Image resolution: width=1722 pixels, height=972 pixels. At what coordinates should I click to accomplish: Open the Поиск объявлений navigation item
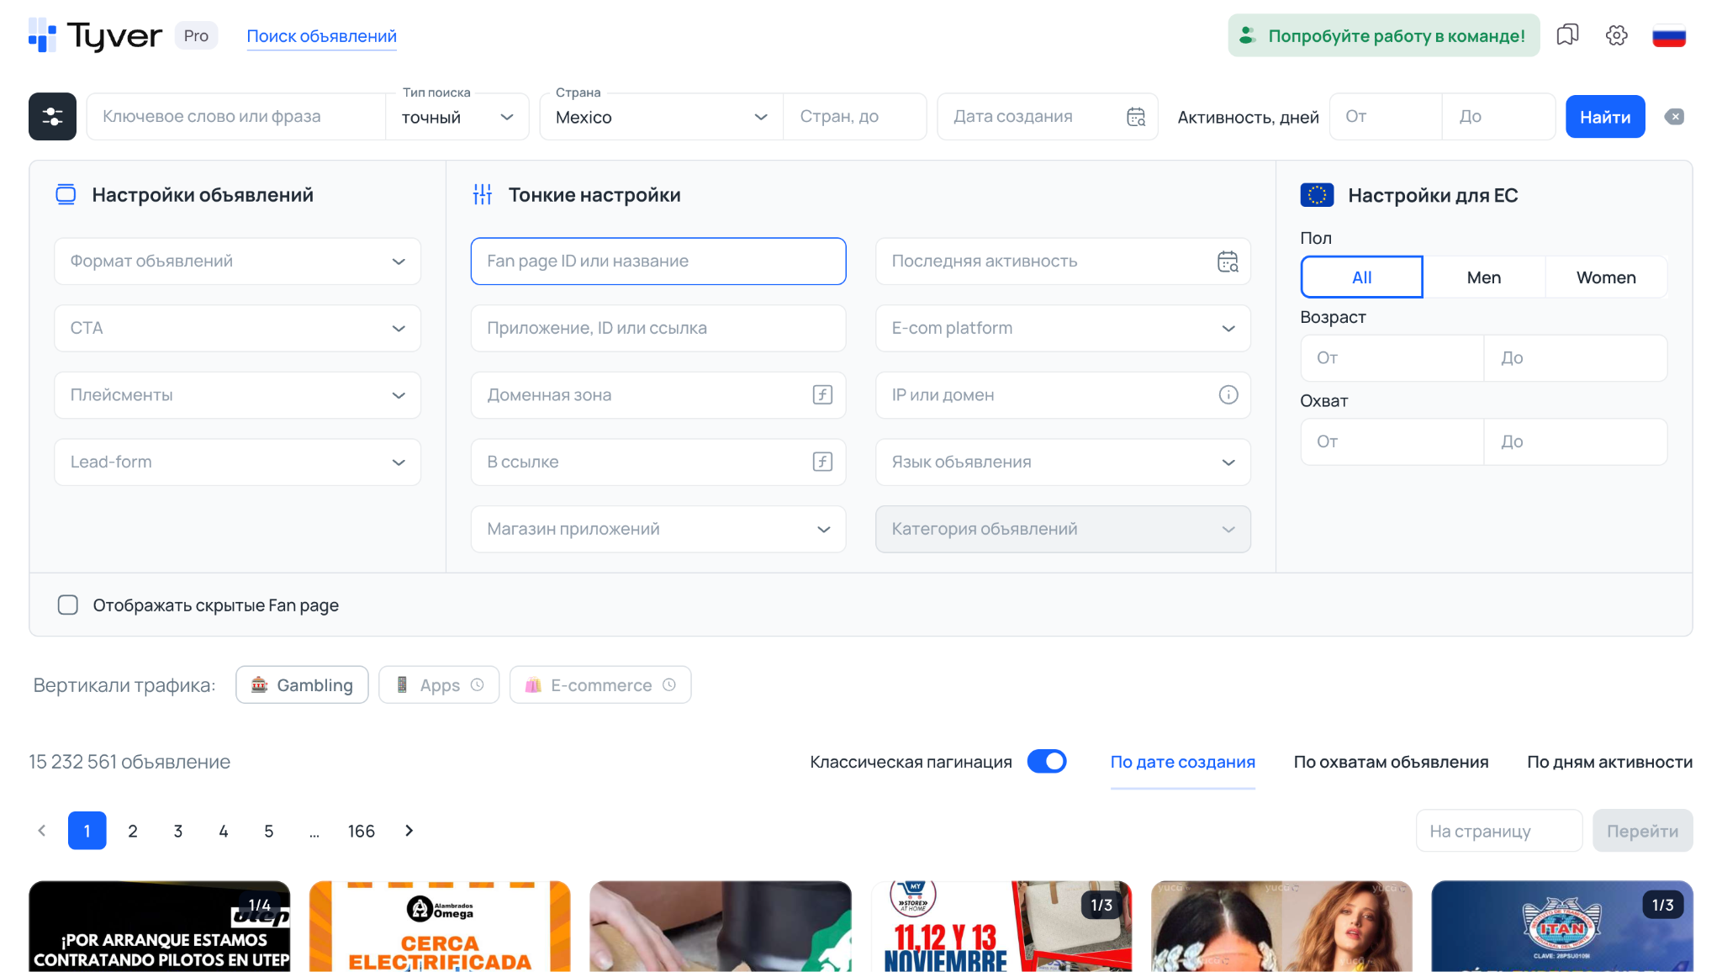tap(321, 35)
